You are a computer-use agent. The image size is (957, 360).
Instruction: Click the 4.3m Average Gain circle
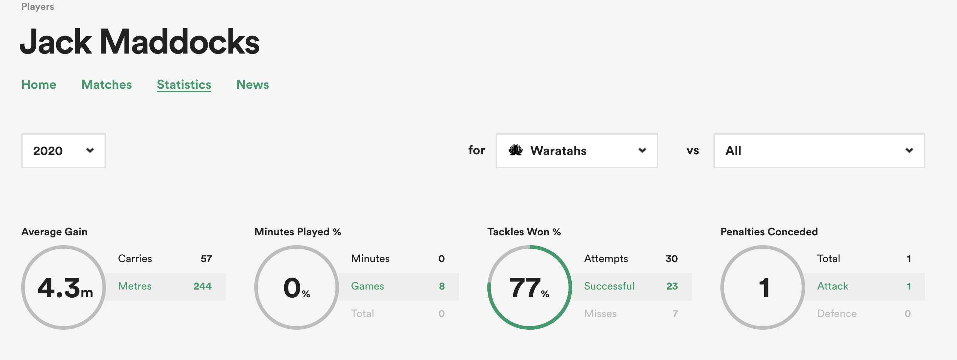[64, 287]
